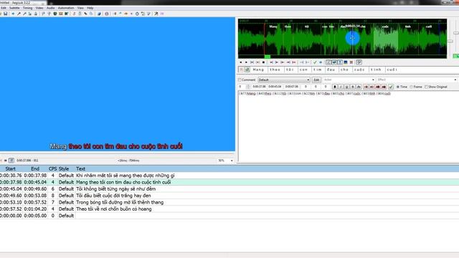
Task: Click the audio waveform blue position marker
Action: pyautogui.click(x=352, y=38)
